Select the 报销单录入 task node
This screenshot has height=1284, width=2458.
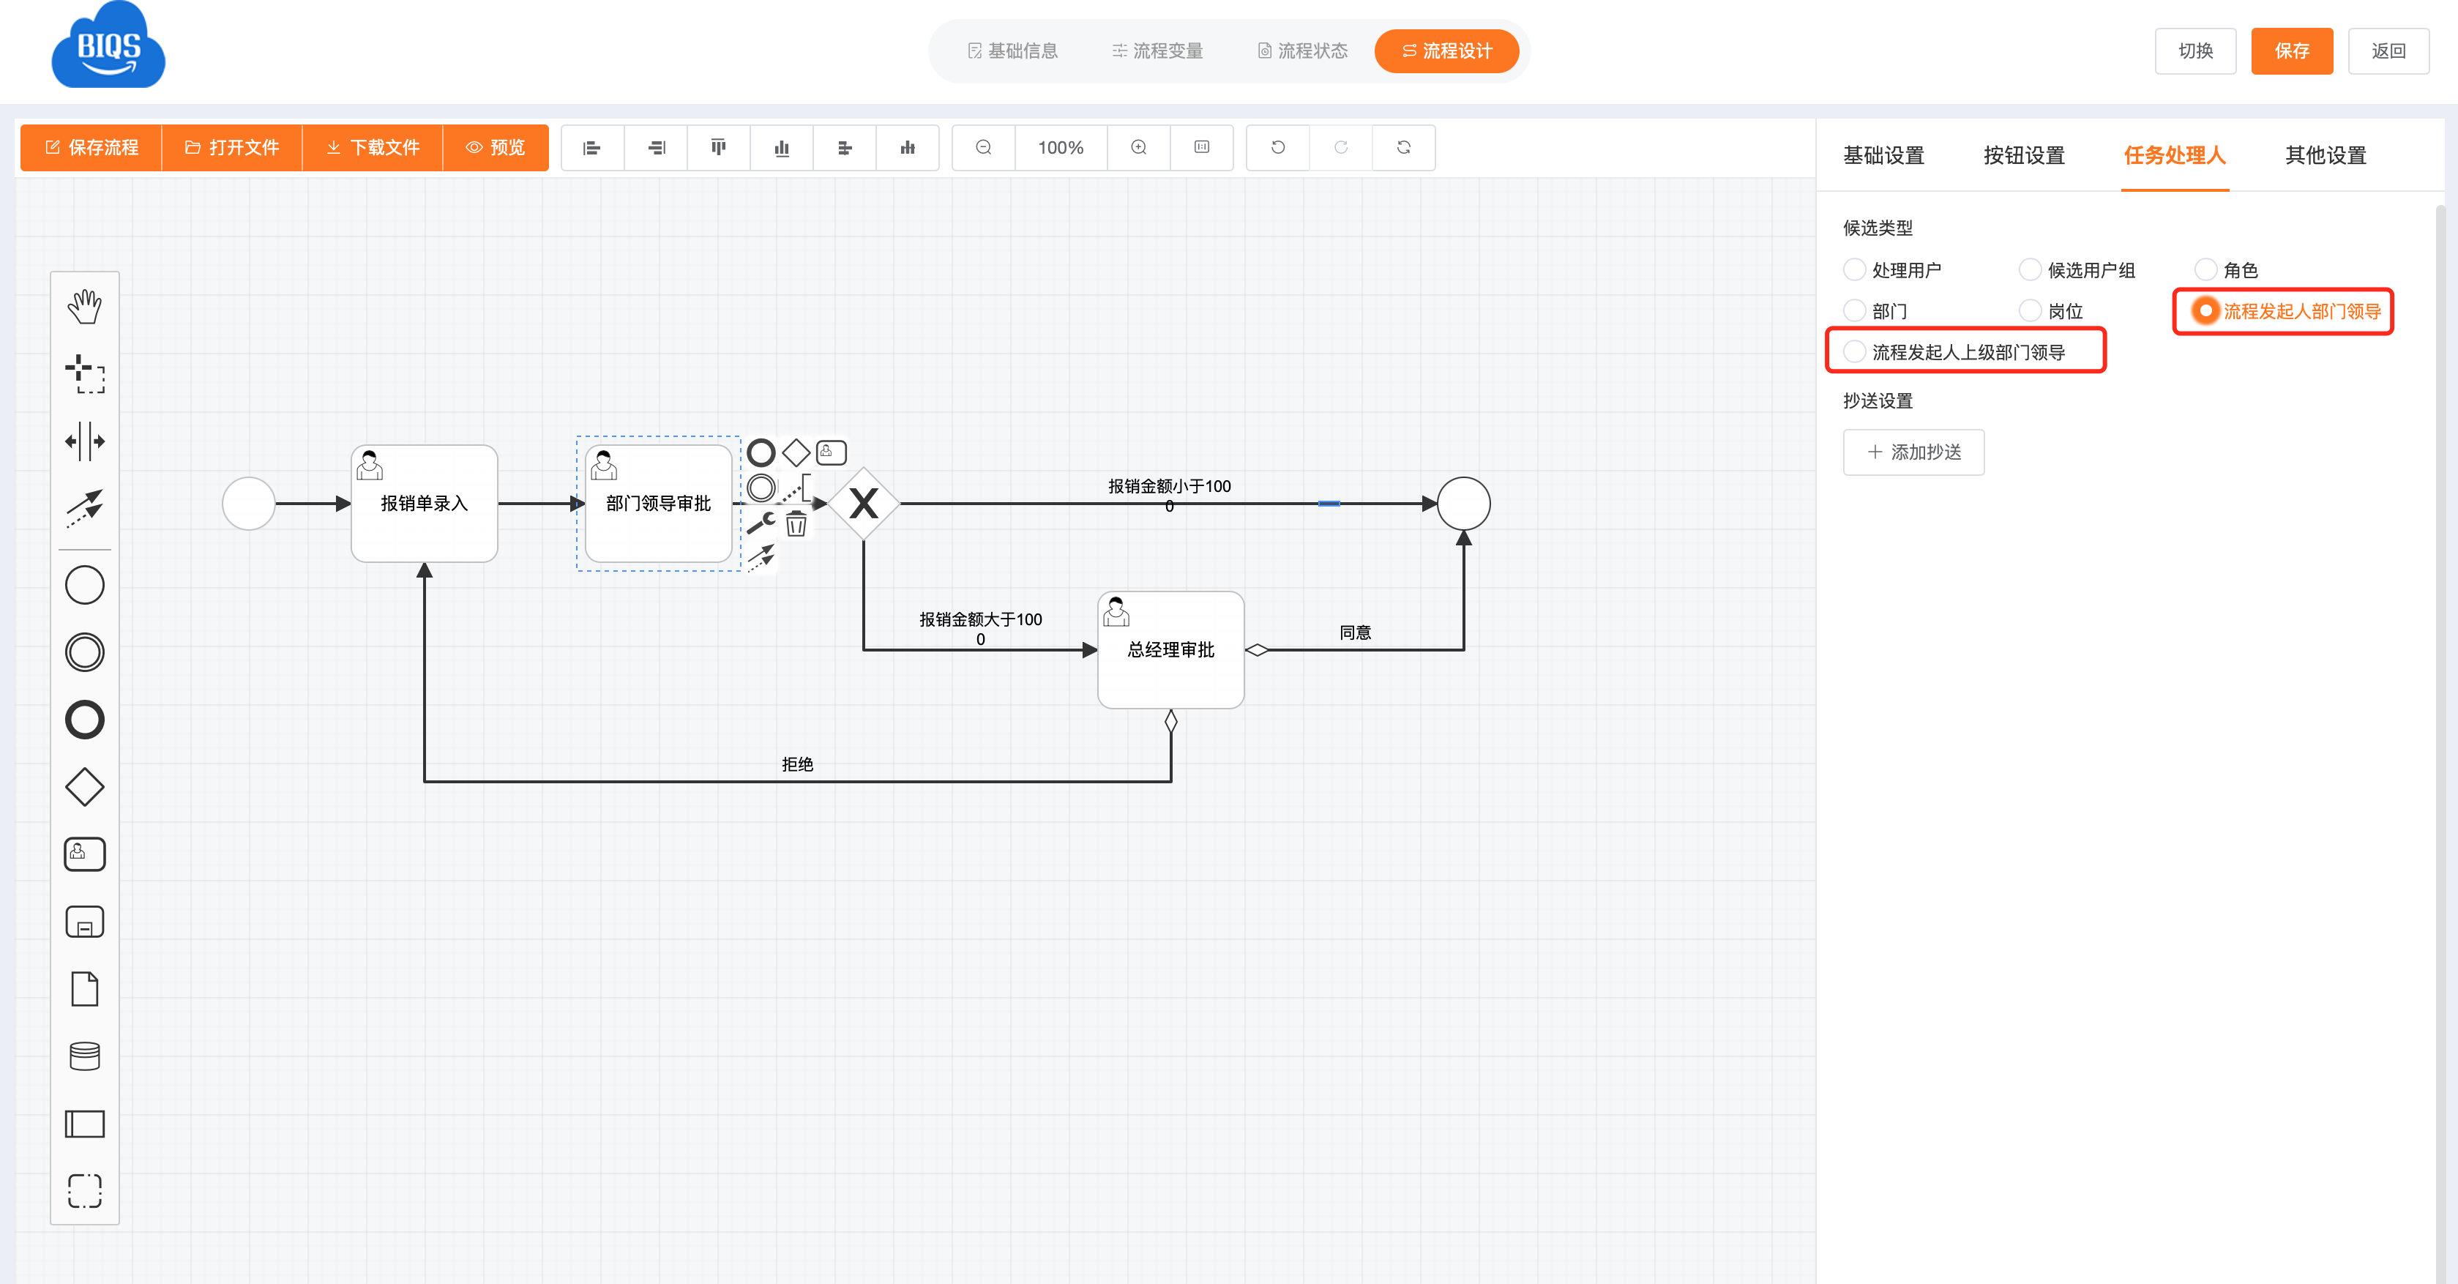tap(425, 504)
